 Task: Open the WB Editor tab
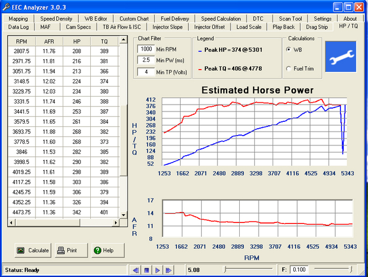point(96,18)
